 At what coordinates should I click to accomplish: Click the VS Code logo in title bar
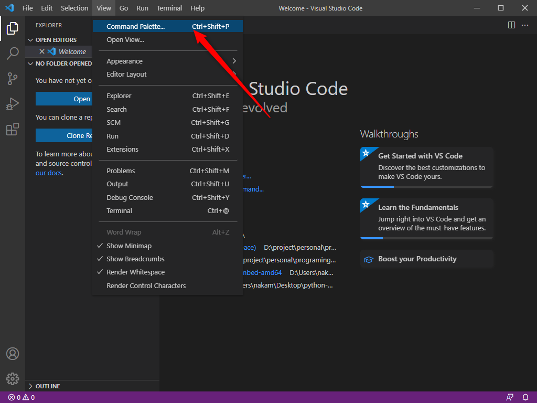tap(10, 8)
